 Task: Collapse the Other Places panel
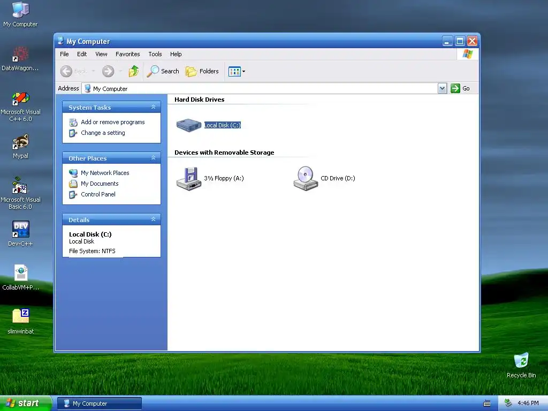(x=154, y=158)
